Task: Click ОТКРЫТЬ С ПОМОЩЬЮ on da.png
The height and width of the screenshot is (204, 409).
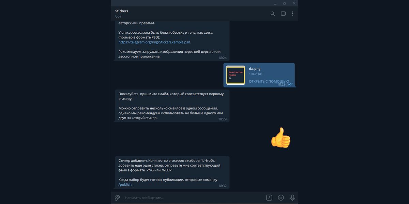Action: pyautogui.click(x=269, y=82)
